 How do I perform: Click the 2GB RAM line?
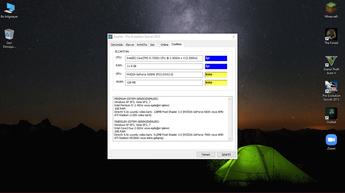(x=120, y=131)
